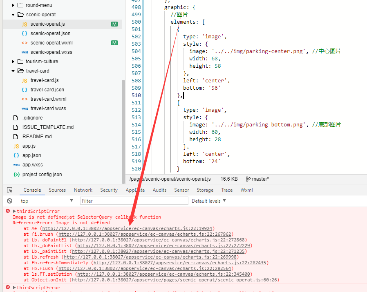Expand the first thirdScriptError entry
This screenshot has height=292, width=367.
(14, 211)
